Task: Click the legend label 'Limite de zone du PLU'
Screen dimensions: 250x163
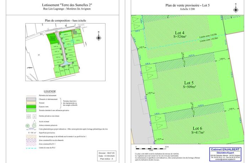Action: pos(47,148)
